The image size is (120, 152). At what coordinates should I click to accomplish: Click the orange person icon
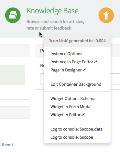point(106,15)
